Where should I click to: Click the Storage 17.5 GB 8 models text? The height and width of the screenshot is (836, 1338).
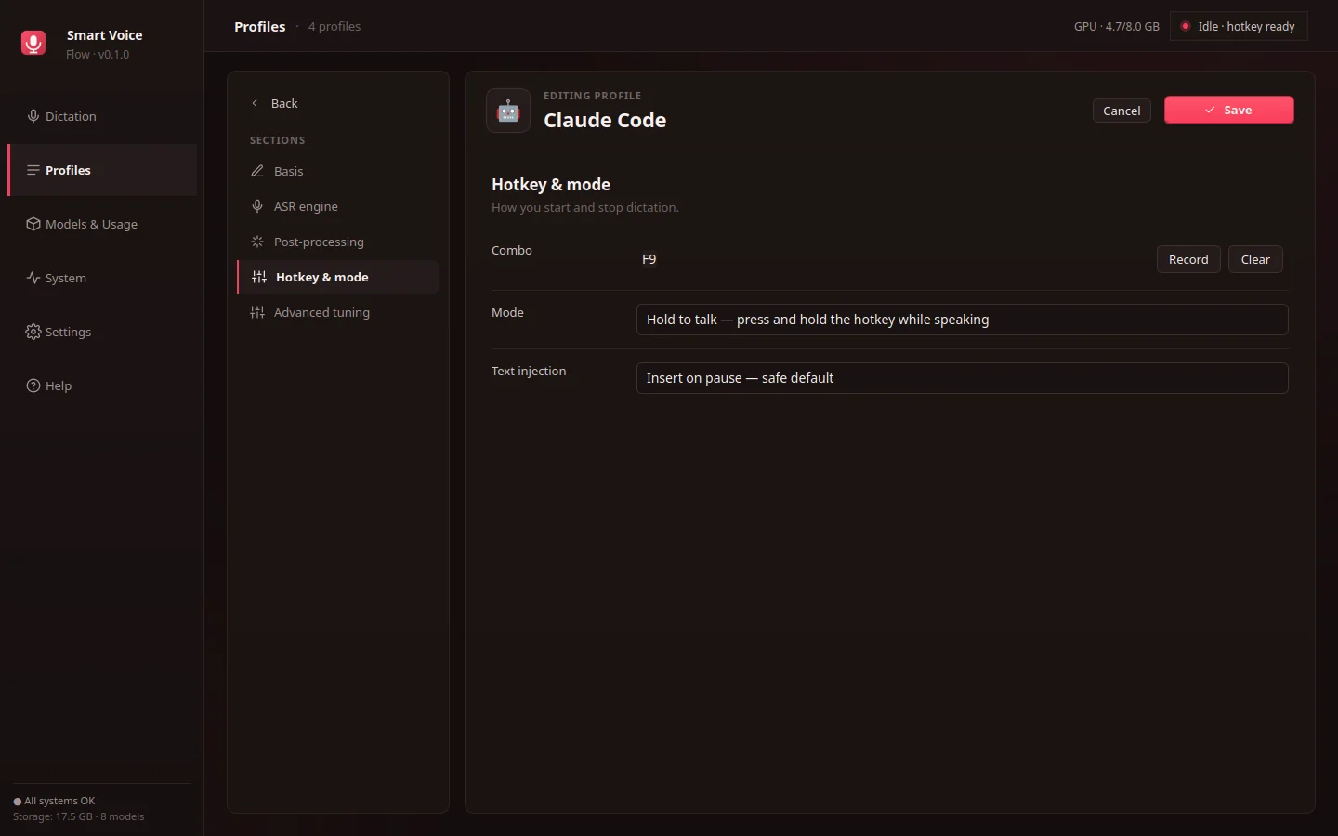click(79, 816)
